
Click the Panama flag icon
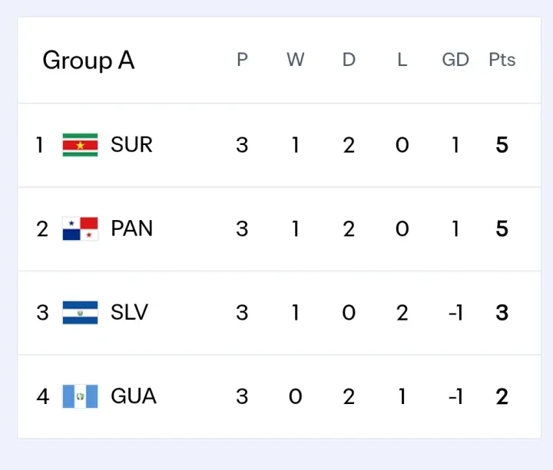(x=80, y=228)
